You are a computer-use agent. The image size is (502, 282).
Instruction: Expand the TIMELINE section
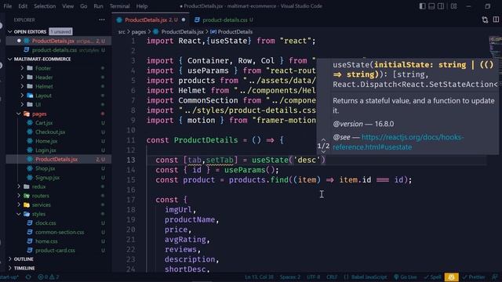coord(24,268)
